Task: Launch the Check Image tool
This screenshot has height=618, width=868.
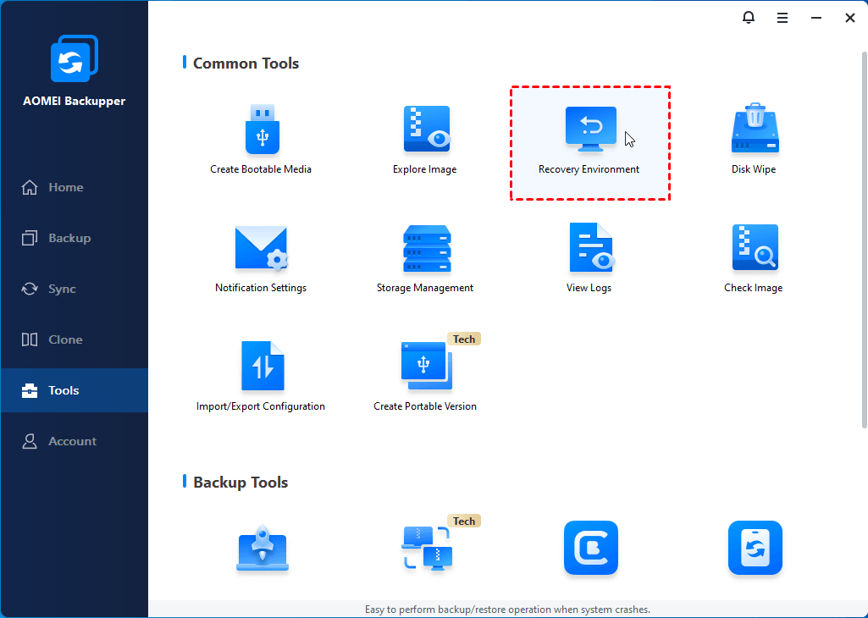Action: point(754,248)
